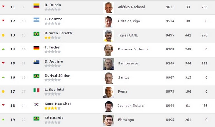Click the star rating under Ricardo Ferretti
Viewport: 215px width, 127px height.
tap(52, 37)
